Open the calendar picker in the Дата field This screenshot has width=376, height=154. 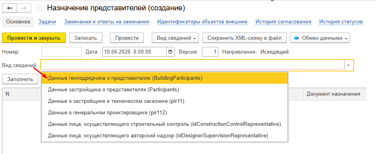pyautogui.click(x=170, y=52)
